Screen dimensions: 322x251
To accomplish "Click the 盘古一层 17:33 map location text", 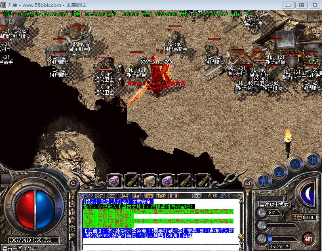I will click(x=19, y=248).
